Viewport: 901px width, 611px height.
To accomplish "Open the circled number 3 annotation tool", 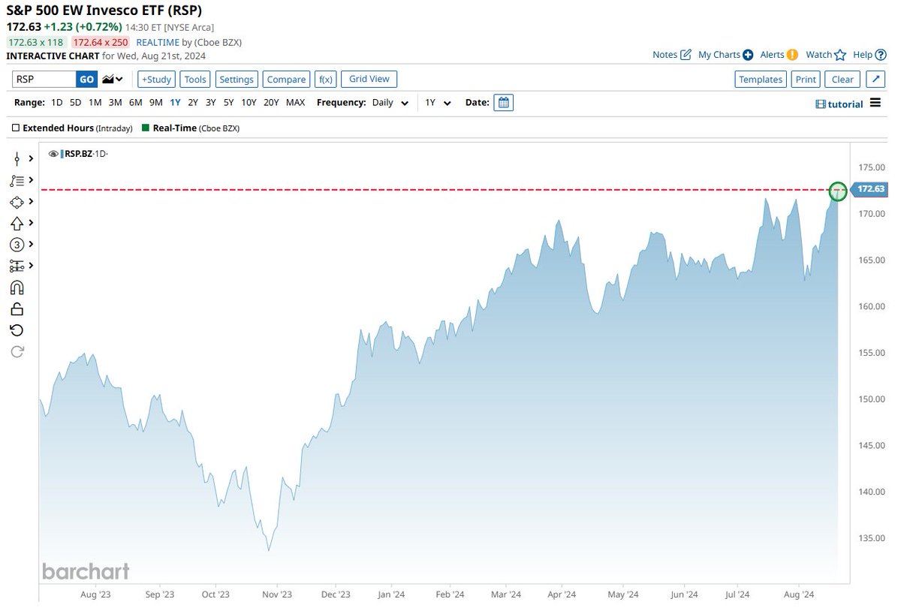I will click(17, 245).
